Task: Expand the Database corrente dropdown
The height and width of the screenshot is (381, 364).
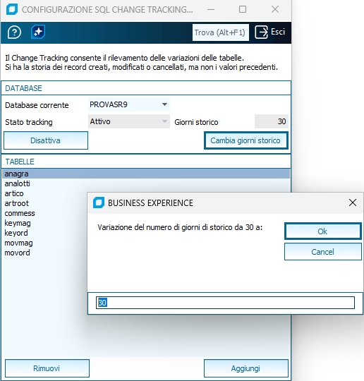Action: click(x=164, y=104)
